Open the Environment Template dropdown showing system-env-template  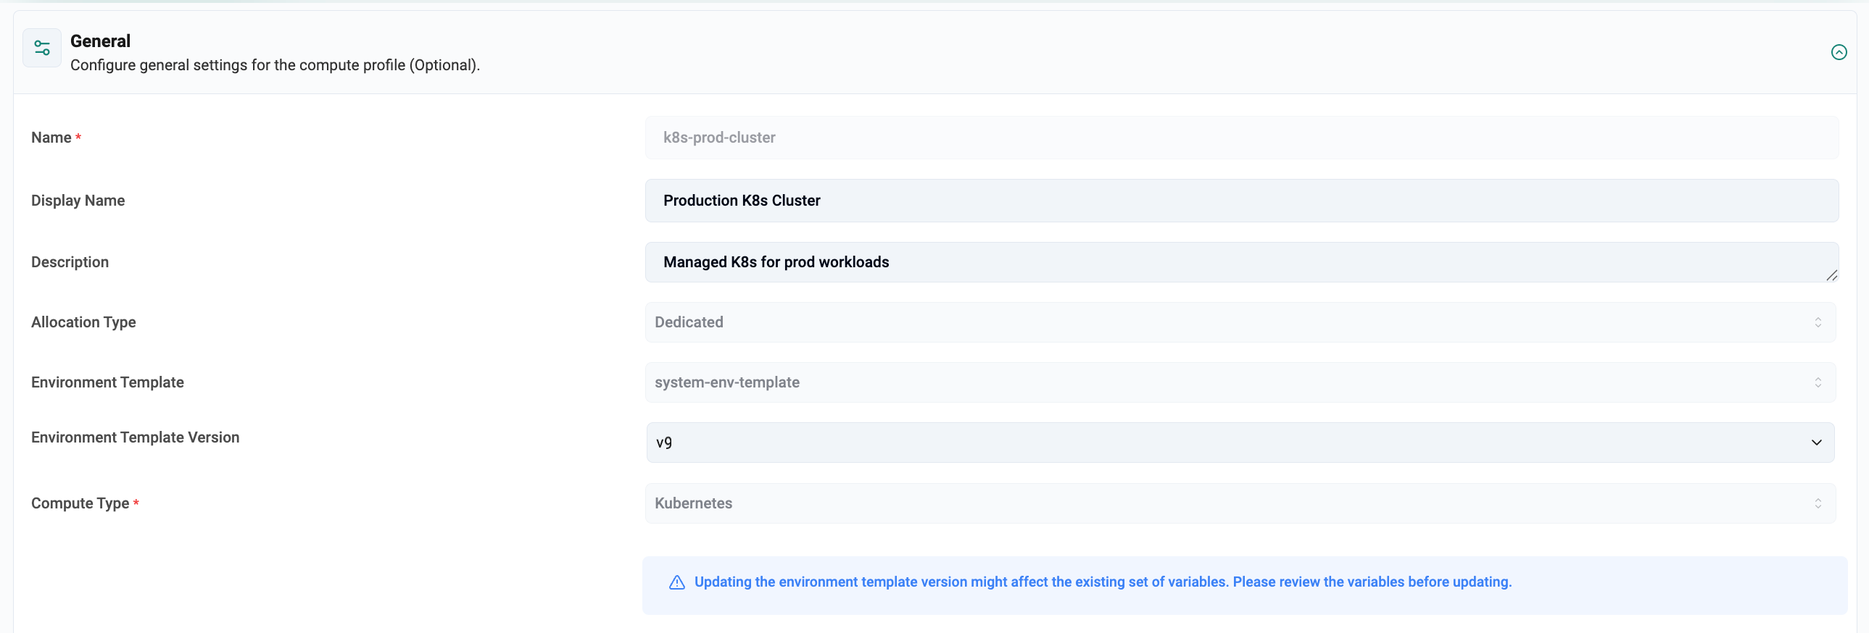pyautogui.click(x=1233, y=383)
